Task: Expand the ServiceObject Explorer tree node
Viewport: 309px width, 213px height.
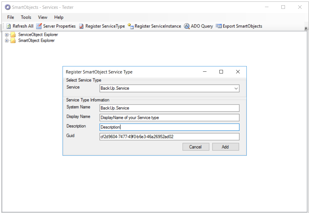Action: (7, 35)
